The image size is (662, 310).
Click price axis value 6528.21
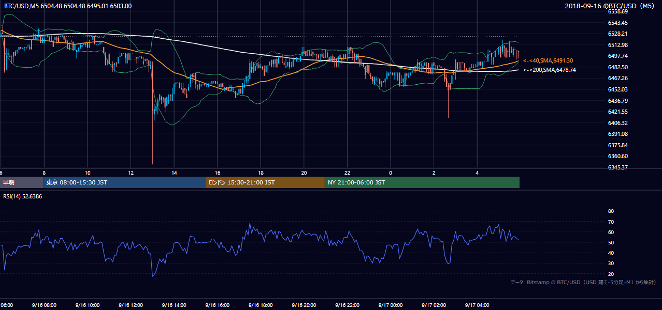618,34
